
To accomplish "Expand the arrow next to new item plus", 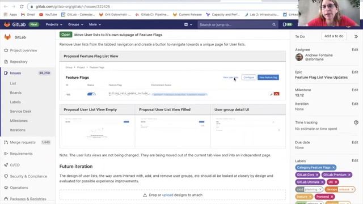I will pyautogui.click(x=191, y=24).
